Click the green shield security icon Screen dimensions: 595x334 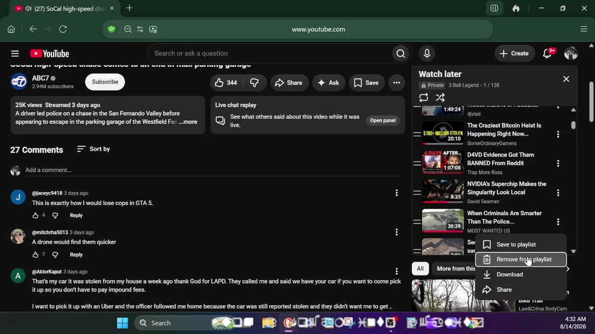point(112,29)
